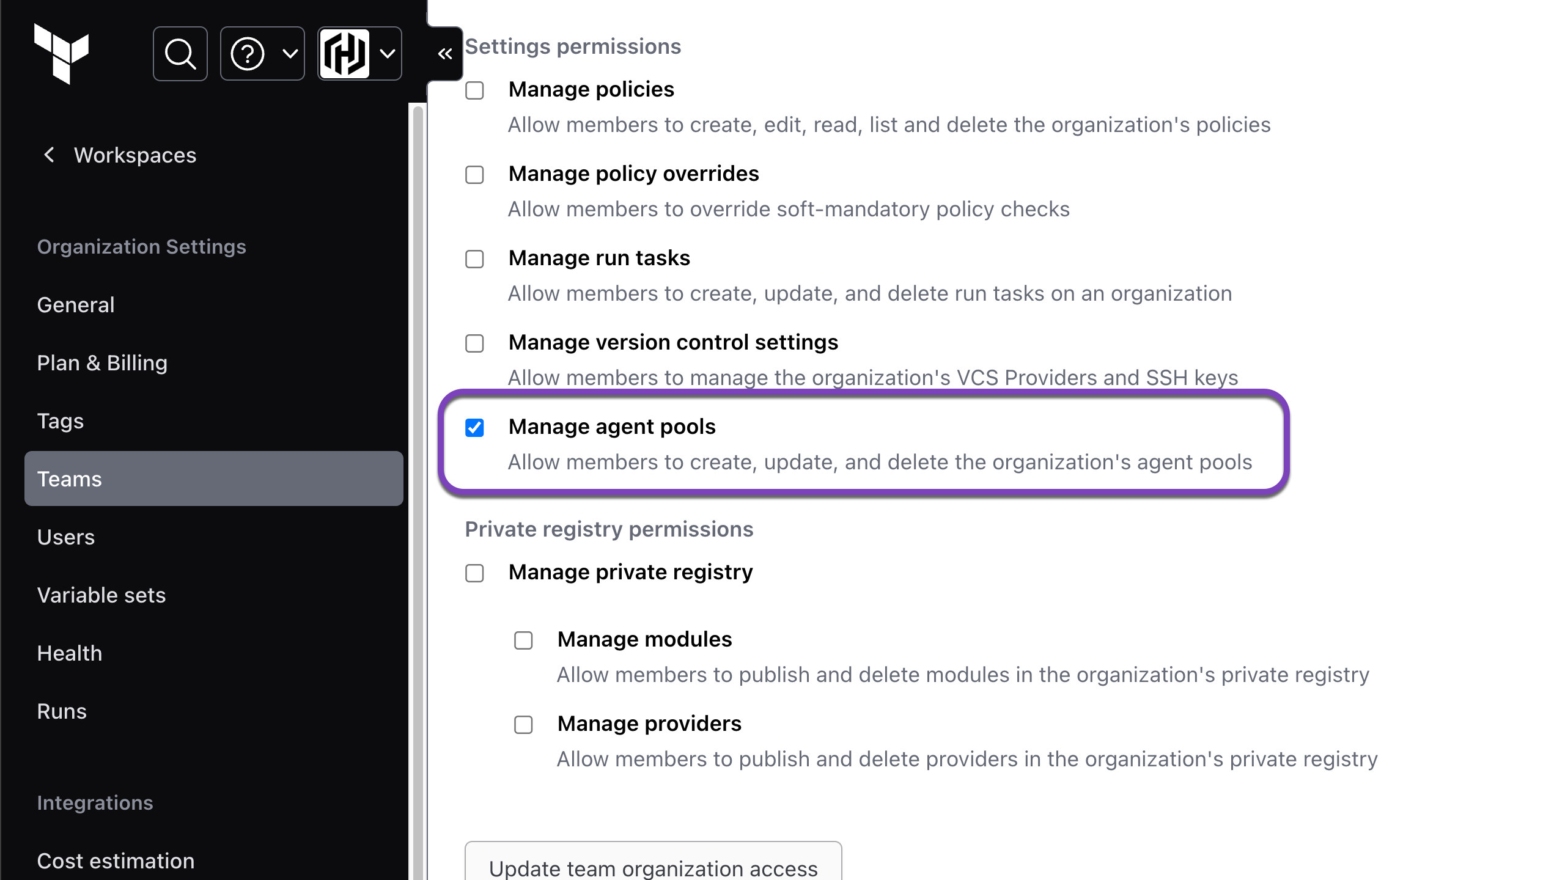Enable Manage policies checkbox
1565x880 pixels.
coord(474,90)
